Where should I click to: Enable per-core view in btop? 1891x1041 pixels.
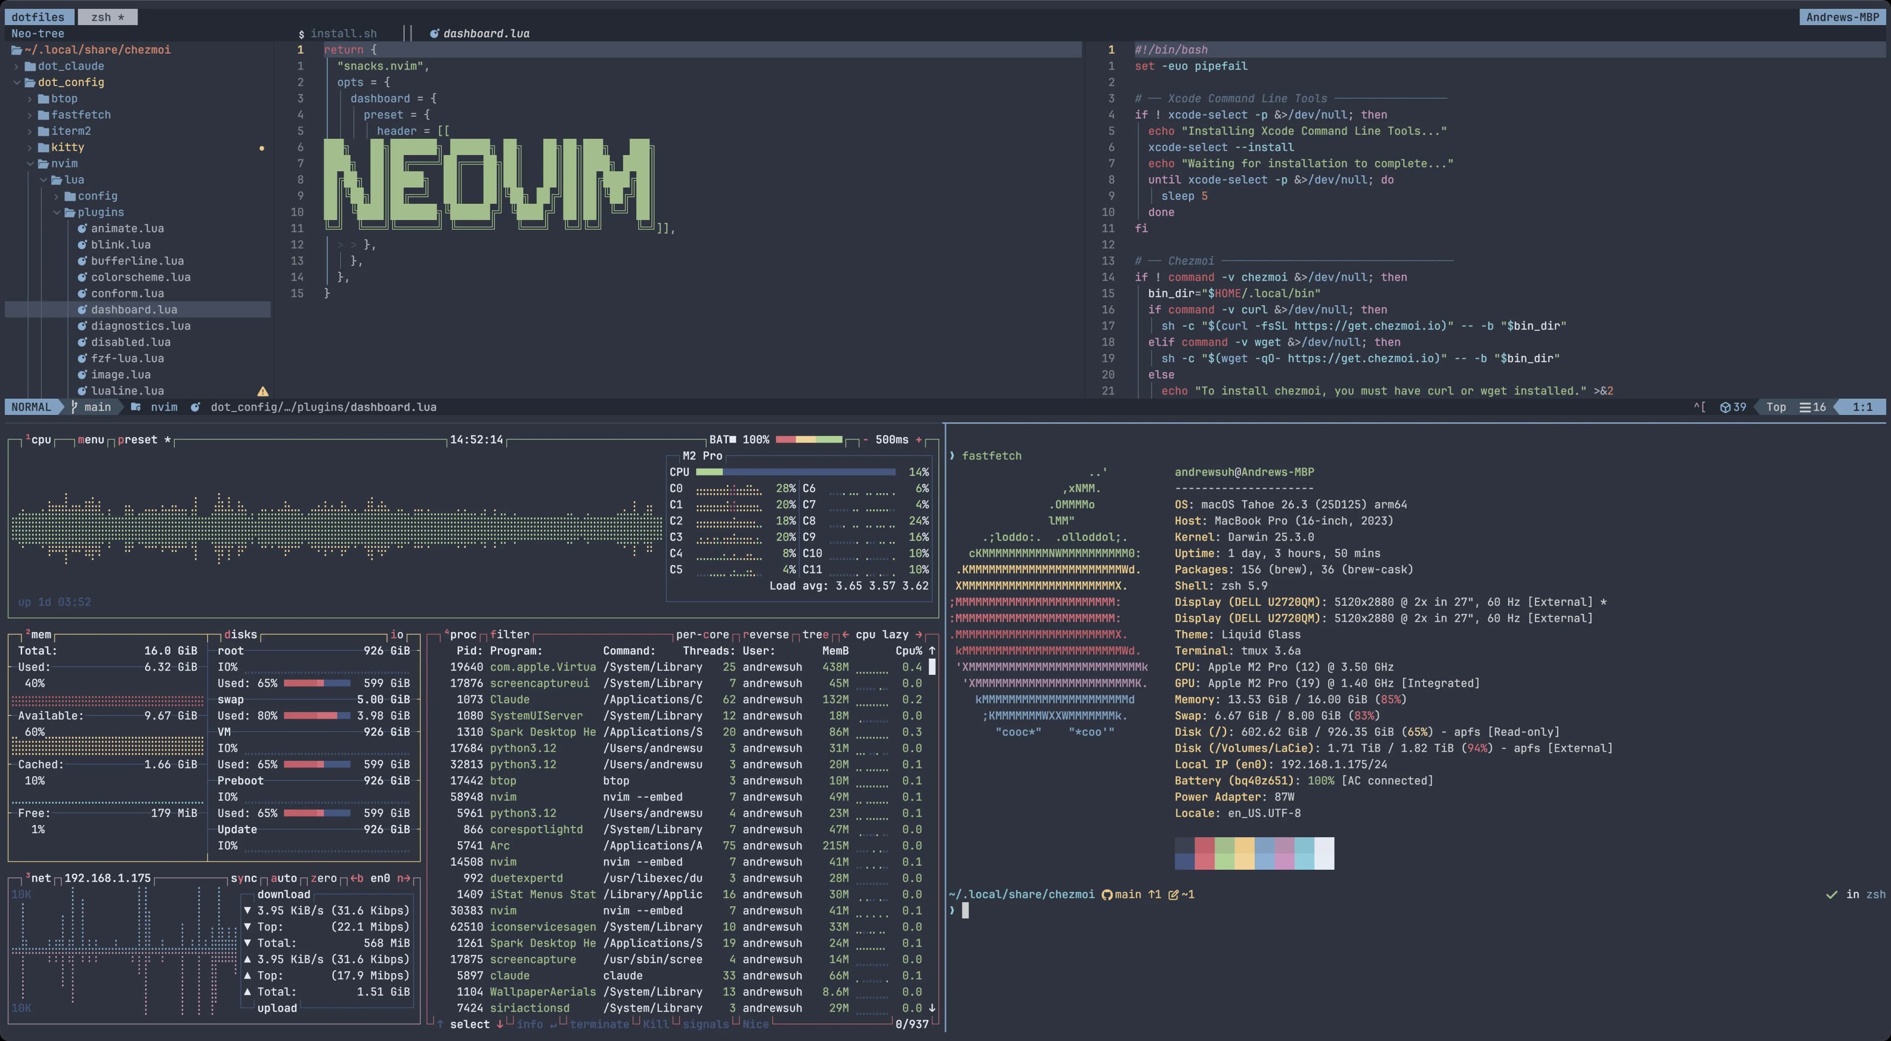pos(702,634)
